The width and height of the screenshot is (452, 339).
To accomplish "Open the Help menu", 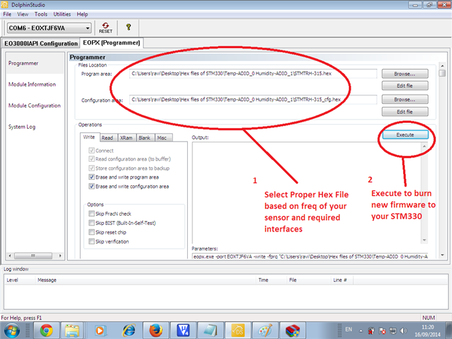I will (x=82, y=14).
